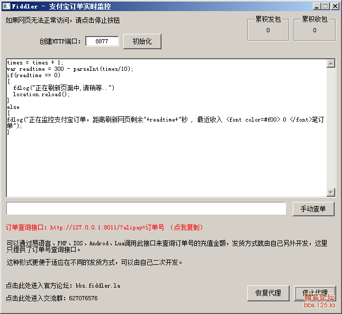Click the 累积收包 counter value
Screen dimensions: 342x314
click(314, 30)
